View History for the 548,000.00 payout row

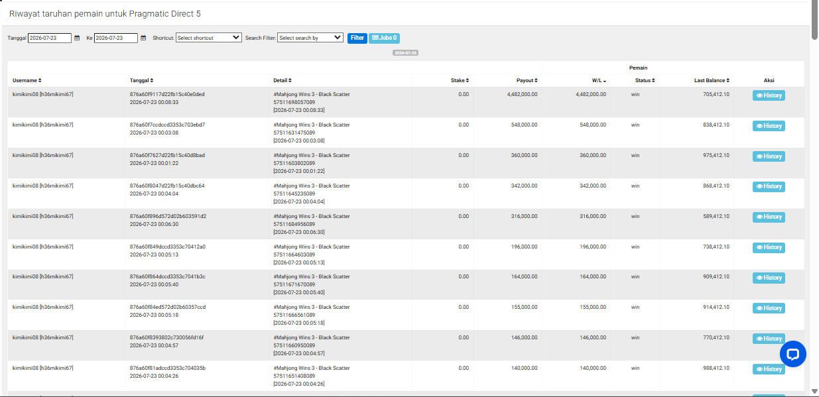coord(769,126)
